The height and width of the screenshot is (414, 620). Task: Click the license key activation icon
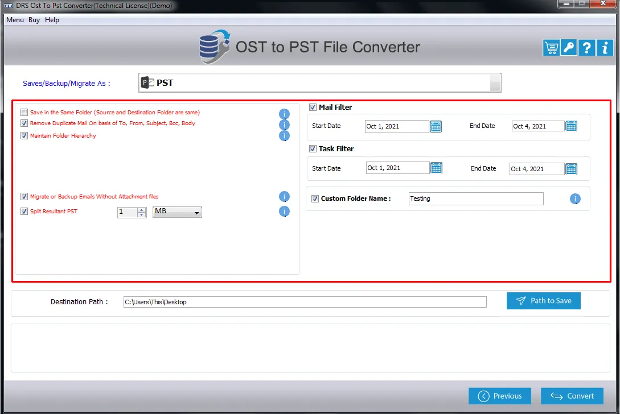[569, 48]
